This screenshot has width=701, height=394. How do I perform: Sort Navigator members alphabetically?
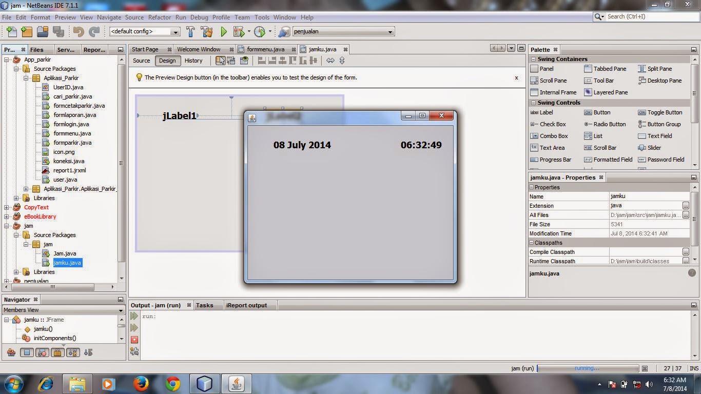click(73, 352)
